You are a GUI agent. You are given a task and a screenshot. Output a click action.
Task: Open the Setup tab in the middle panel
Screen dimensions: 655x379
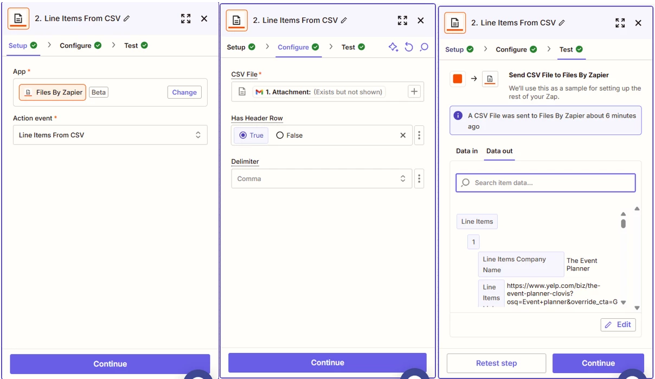tap(241, 47)
